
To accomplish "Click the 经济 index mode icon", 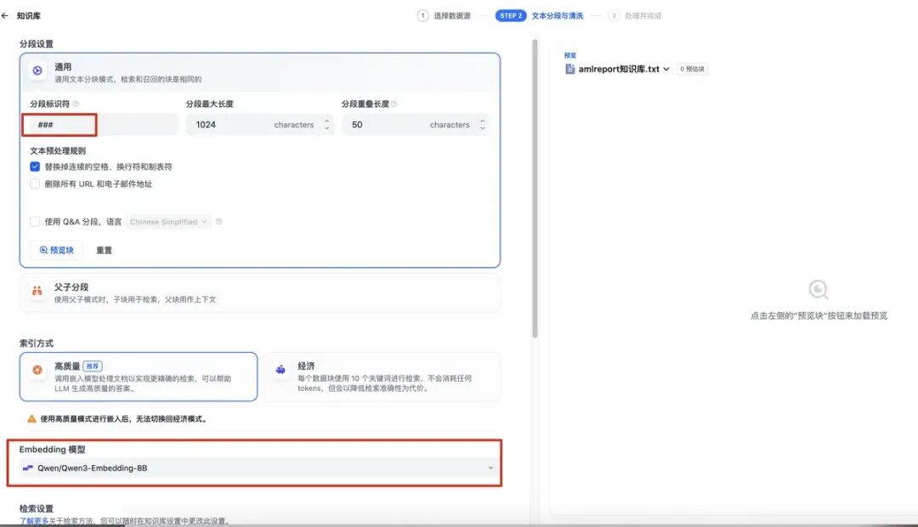I will click(280, 370).
